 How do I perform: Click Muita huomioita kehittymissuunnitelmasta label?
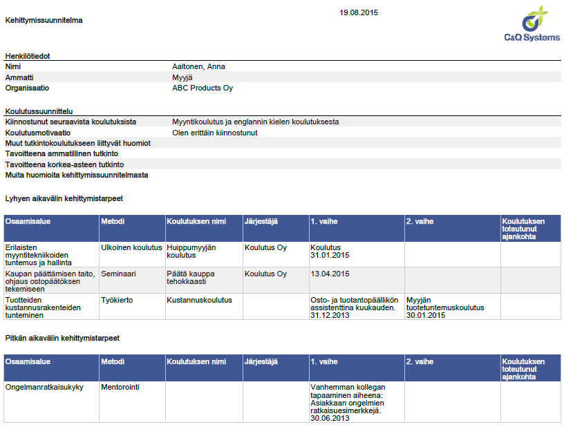(77, 175)
